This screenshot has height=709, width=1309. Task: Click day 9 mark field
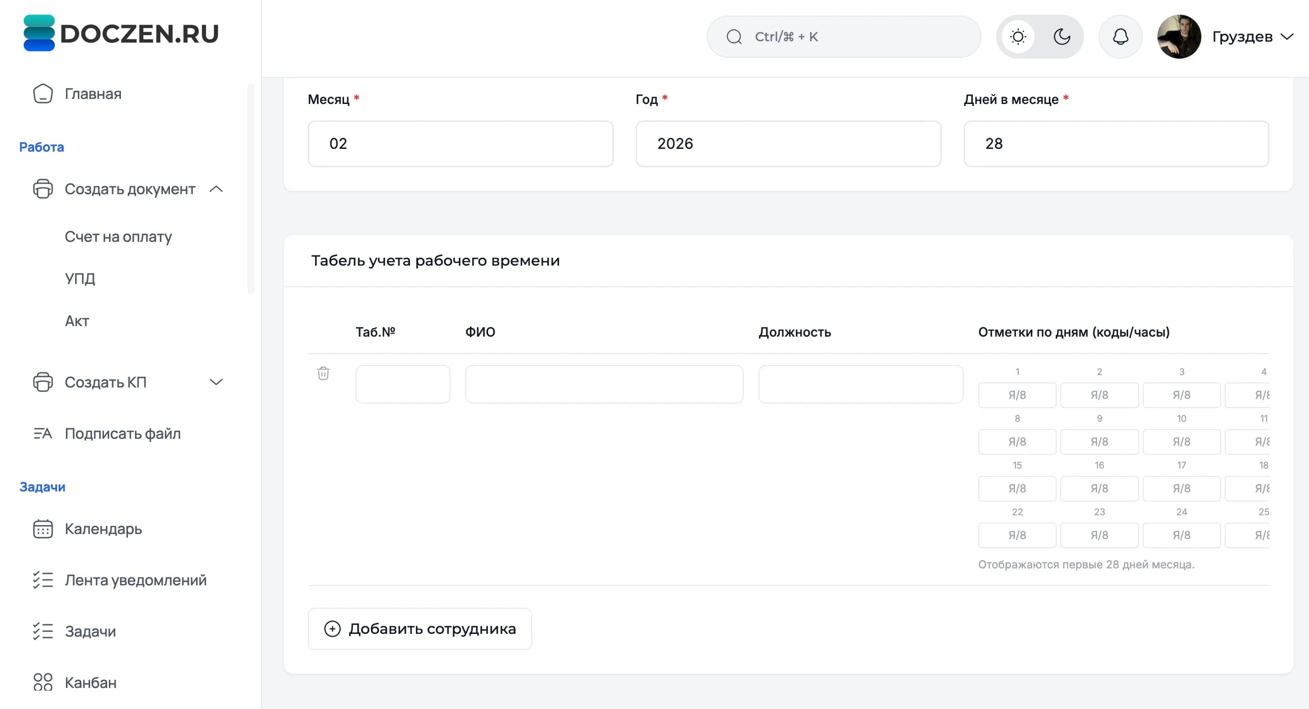[x=1099, y=442]
